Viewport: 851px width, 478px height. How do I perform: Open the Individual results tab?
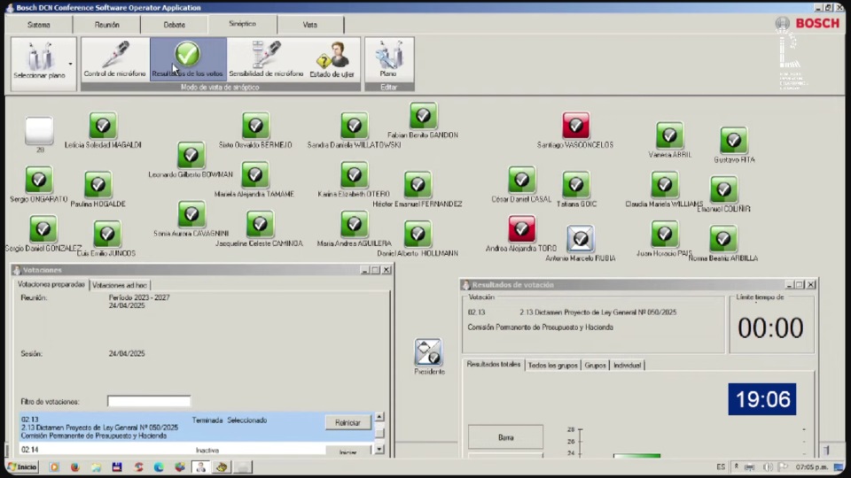pos(627,366)
